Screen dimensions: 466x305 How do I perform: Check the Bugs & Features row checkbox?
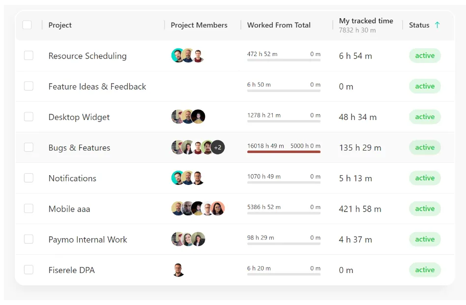29,147
